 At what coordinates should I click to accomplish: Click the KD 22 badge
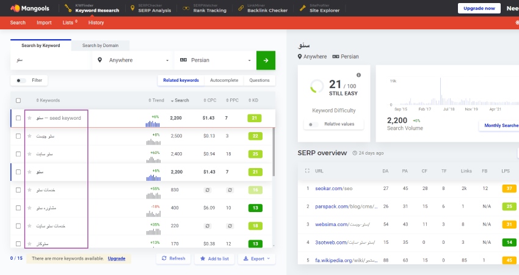click(255, 136)
